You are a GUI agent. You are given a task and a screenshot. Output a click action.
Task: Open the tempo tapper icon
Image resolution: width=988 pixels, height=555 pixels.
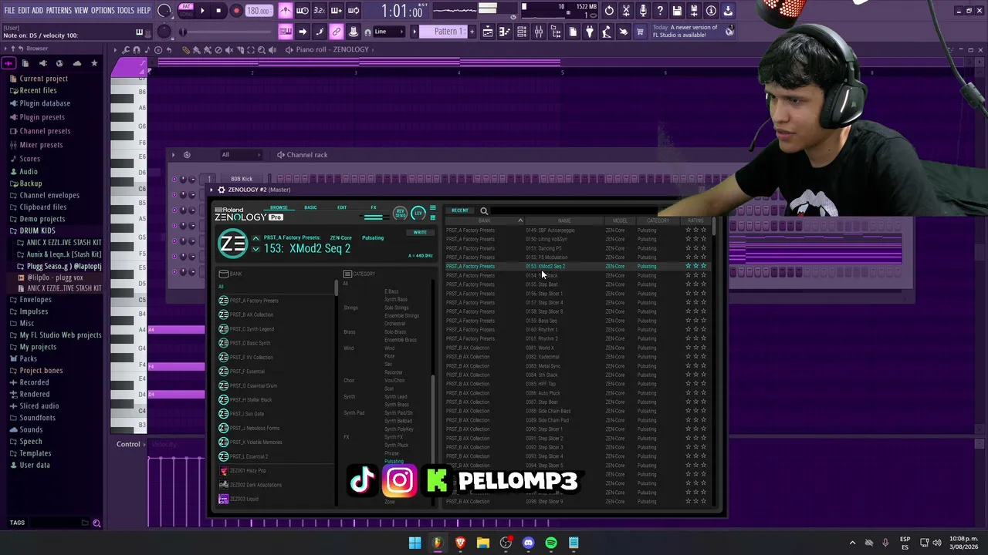coord(607,32)
